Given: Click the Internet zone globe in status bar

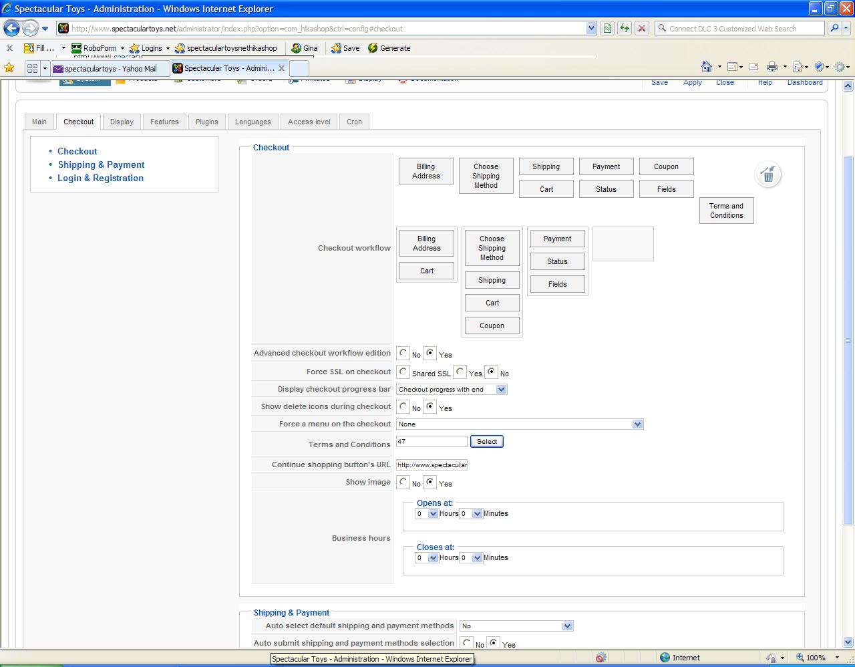Looking at the screenshot, I should point(665,658).
